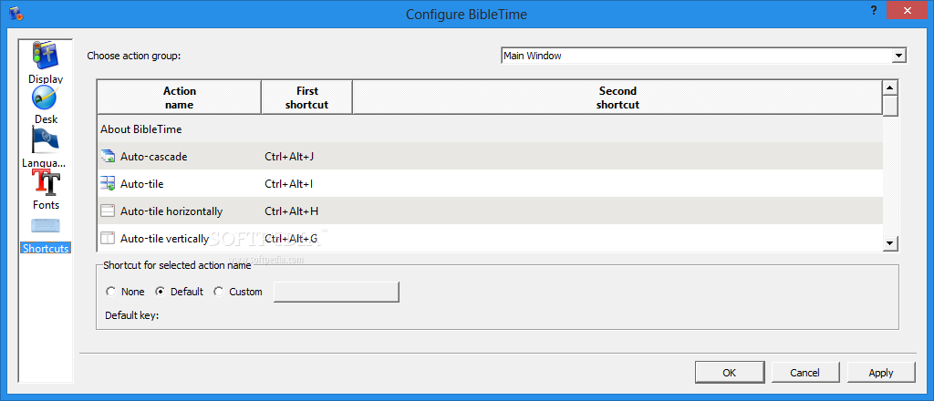
Task: Select the About BibleTime row
Action: tap(490, 129)
